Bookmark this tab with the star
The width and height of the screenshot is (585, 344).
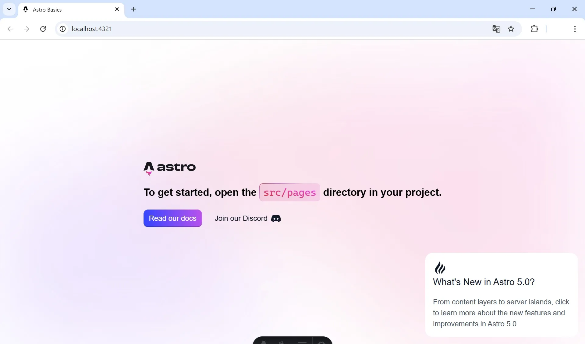click(511, 29)
